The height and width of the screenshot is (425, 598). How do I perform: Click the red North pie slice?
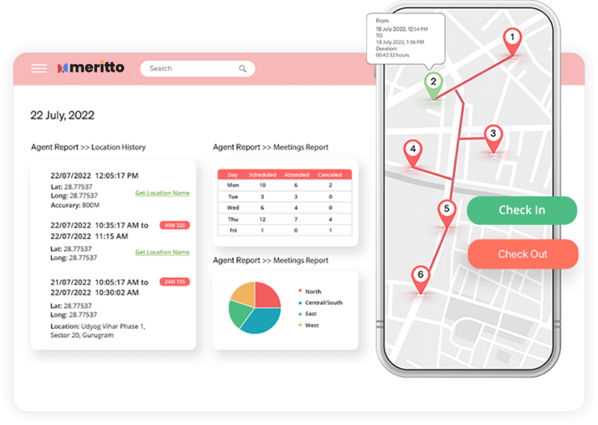click(267, 295)
